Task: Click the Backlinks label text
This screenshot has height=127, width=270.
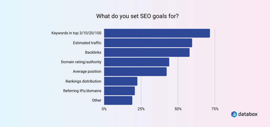Action: click(93, 52)
